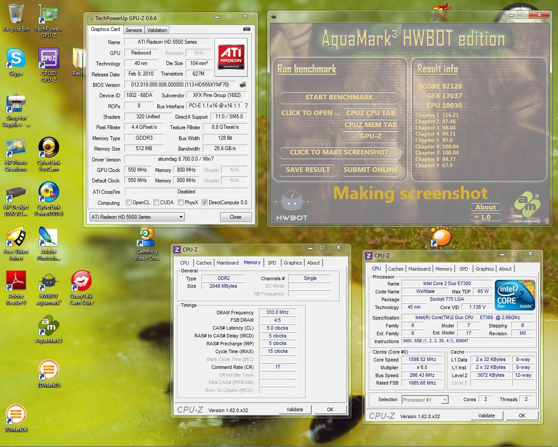This screenshot has height=447, width=558.
Task: Uncheck the DirectCompute 5.0 checkbox
Action: pos(204,203)
